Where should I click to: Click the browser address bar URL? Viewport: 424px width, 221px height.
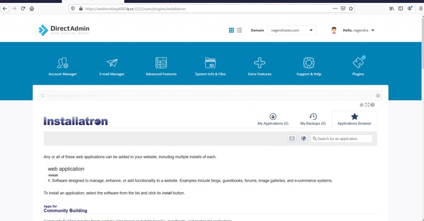click(x=135, y=9)
